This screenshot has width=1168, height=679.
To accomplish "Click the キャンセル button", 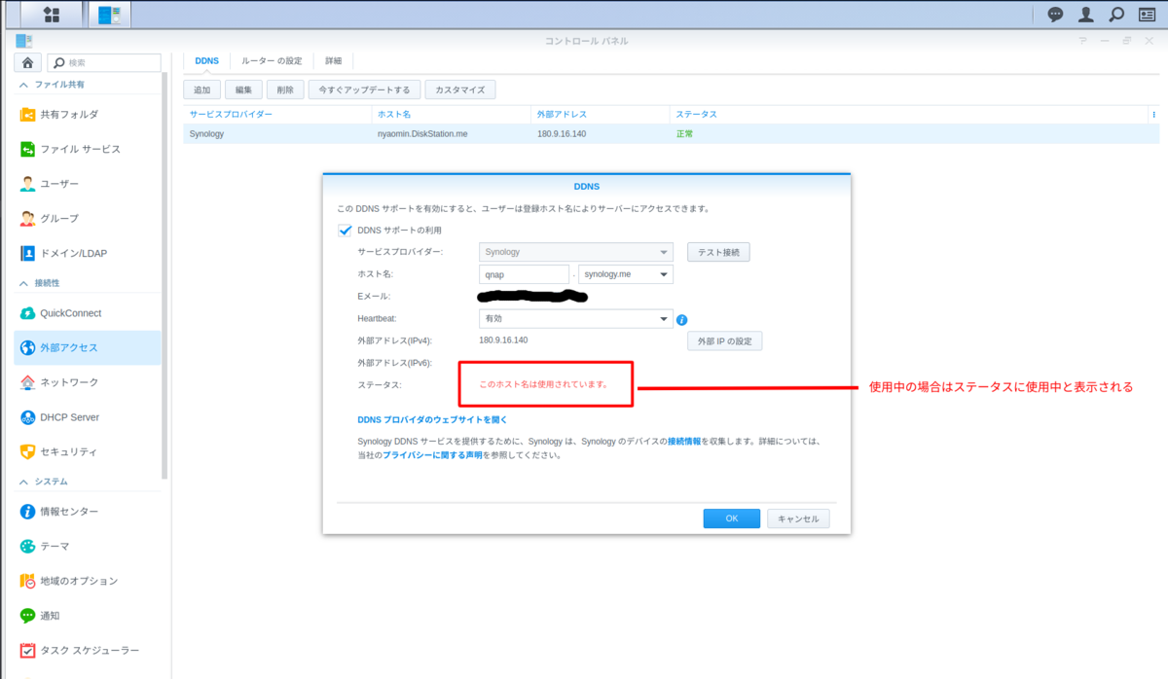I will click(798, 518).
